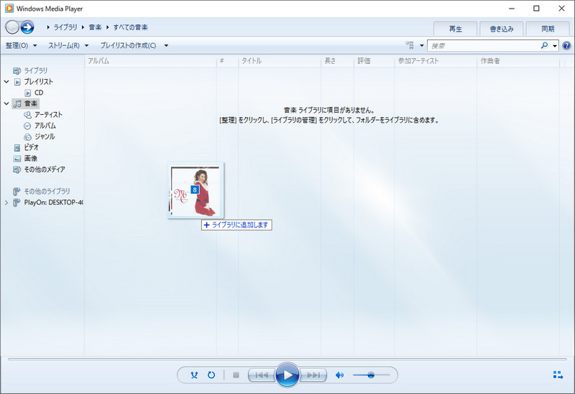Click the view options icon

pyautogui.click(x=410, y=45)
